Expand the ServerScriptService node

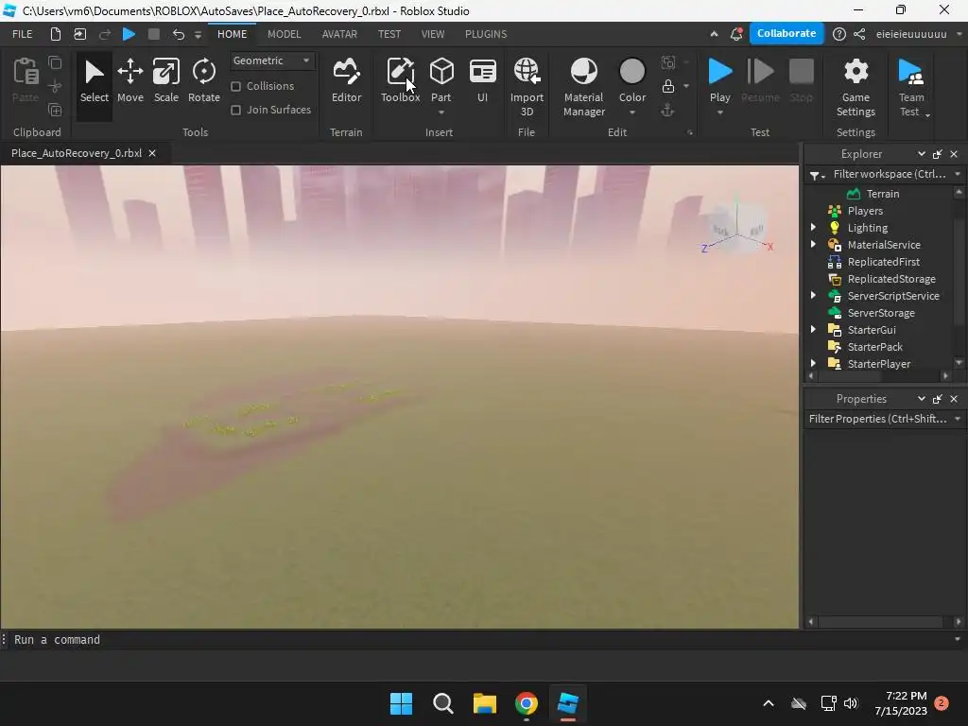click(814, 296)
